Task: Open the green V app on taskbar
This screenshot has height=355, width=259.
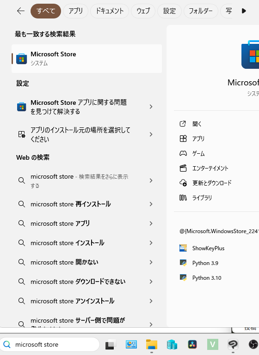Action: pos(212,344)
